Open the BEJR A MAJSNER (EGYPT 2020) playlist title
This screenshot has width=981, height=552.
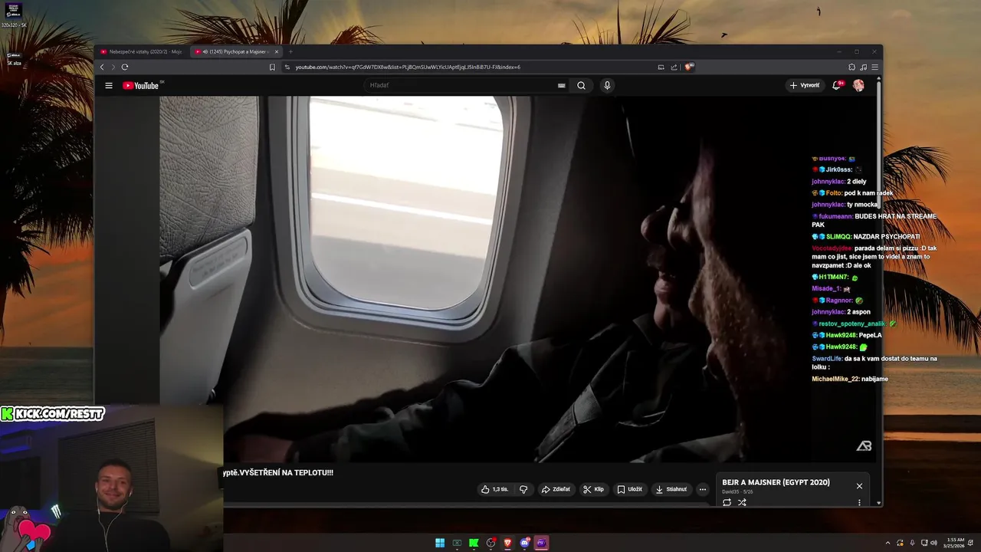[776, 482]
